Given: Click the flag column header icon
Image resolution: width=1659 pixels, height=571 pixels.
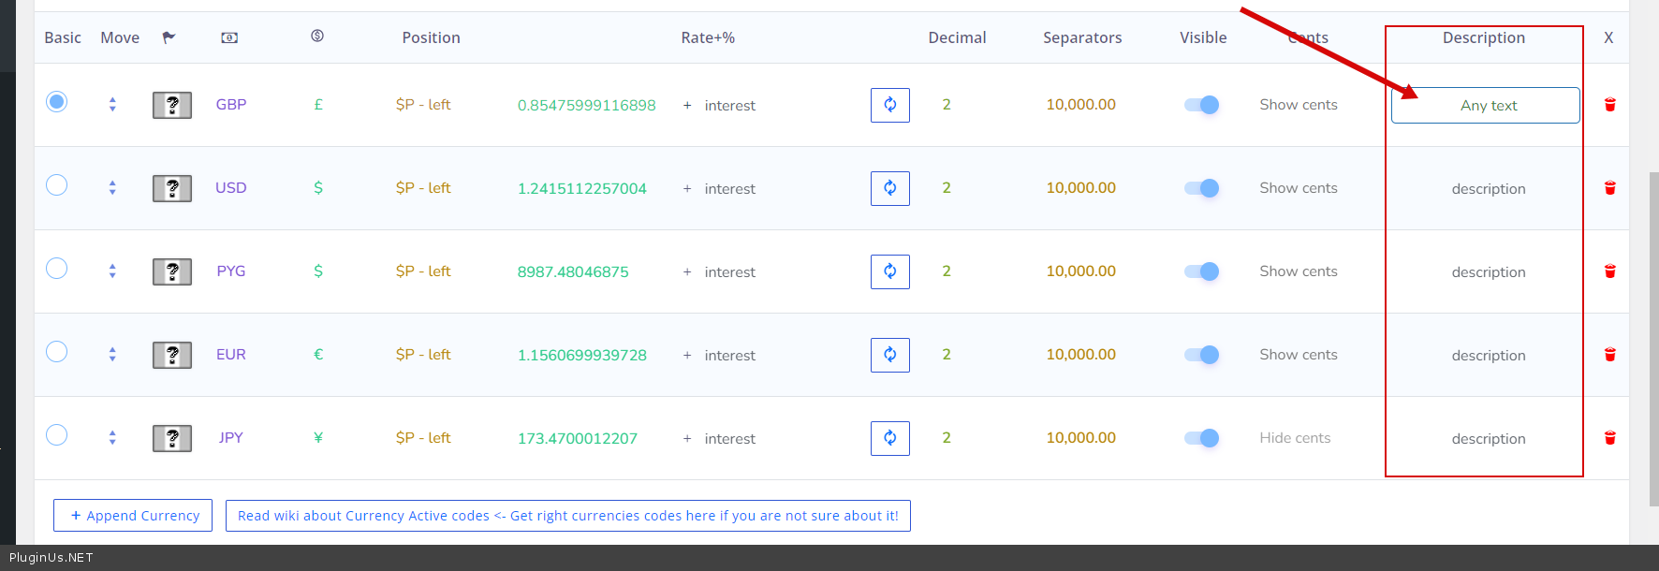Looking at the screenshot, I should 169,37.
